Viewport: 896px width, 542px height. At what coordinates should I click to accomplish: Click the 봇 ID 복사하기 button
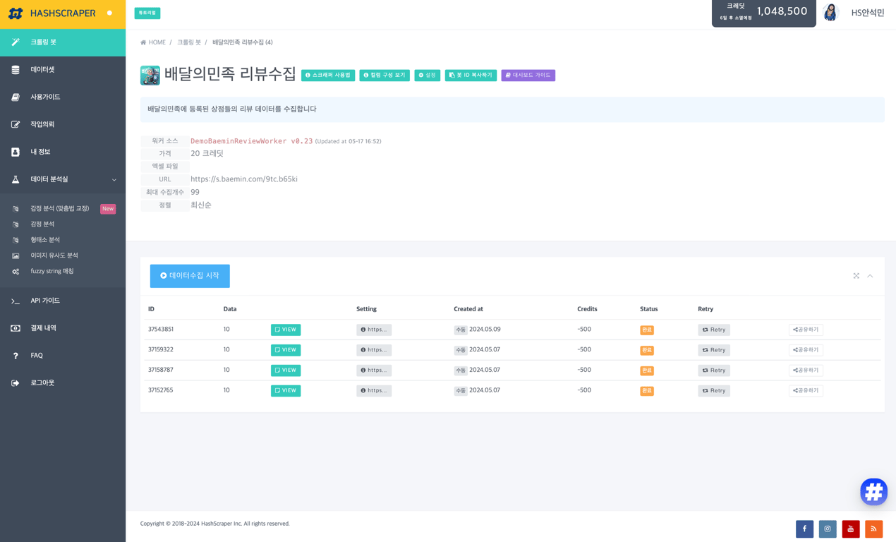click(x=471, y=76)
